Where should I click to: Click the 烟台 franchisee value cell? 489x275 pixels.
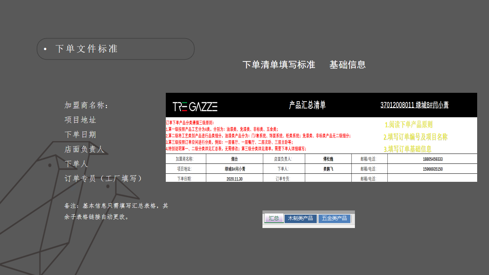point(235,159)
